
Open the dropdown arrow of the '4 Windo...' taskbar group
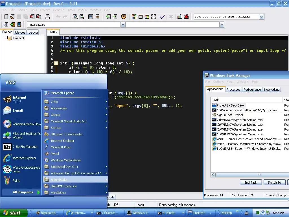click(183, 213)
